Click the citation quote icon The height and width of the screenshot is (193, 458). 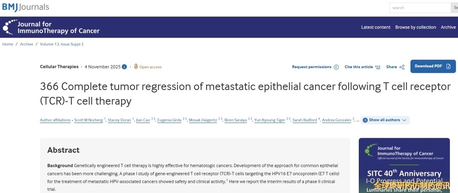point(378,67)
